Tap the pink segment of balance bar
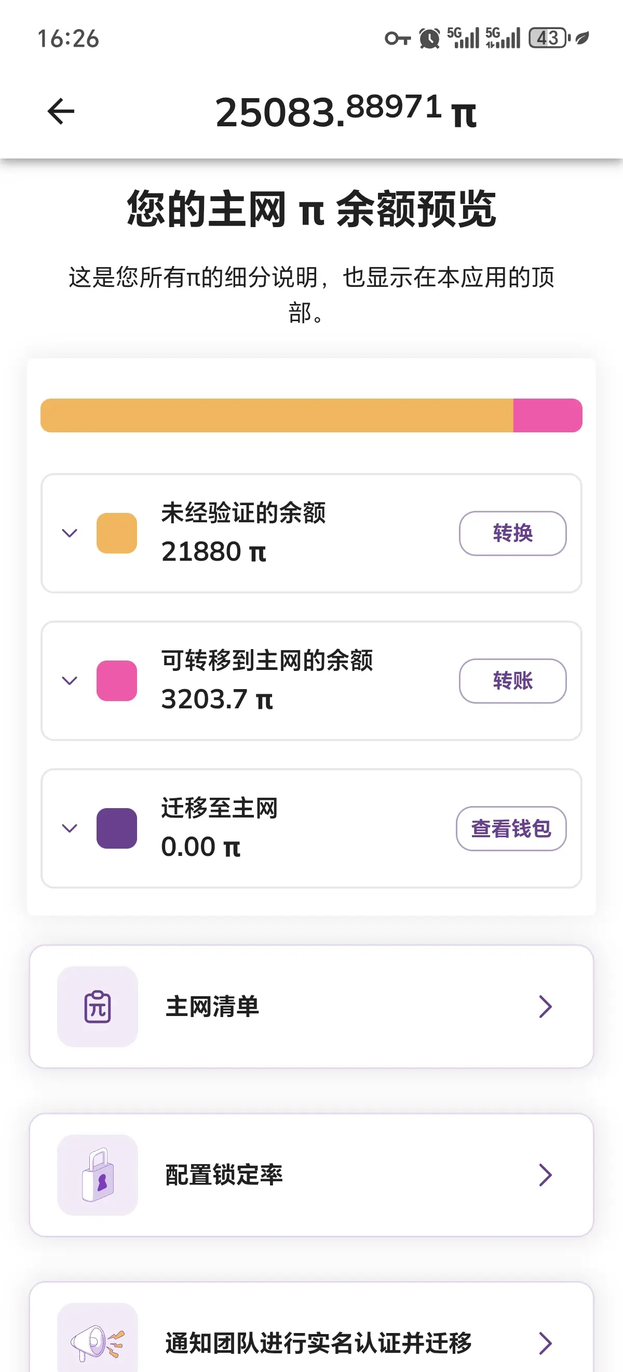 tap(547, 415)
